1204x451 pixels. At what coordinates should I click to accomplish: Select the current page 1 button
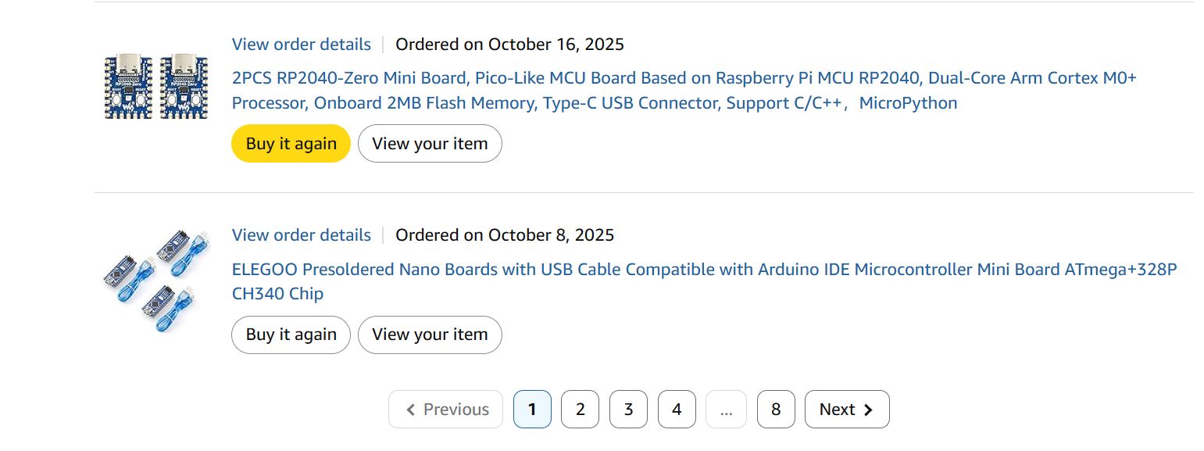click(x=532, y=410)
